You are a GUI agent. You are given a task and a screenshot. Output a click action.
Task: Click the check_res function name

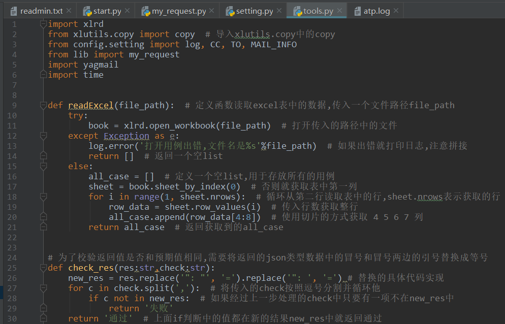click(91, 268)
